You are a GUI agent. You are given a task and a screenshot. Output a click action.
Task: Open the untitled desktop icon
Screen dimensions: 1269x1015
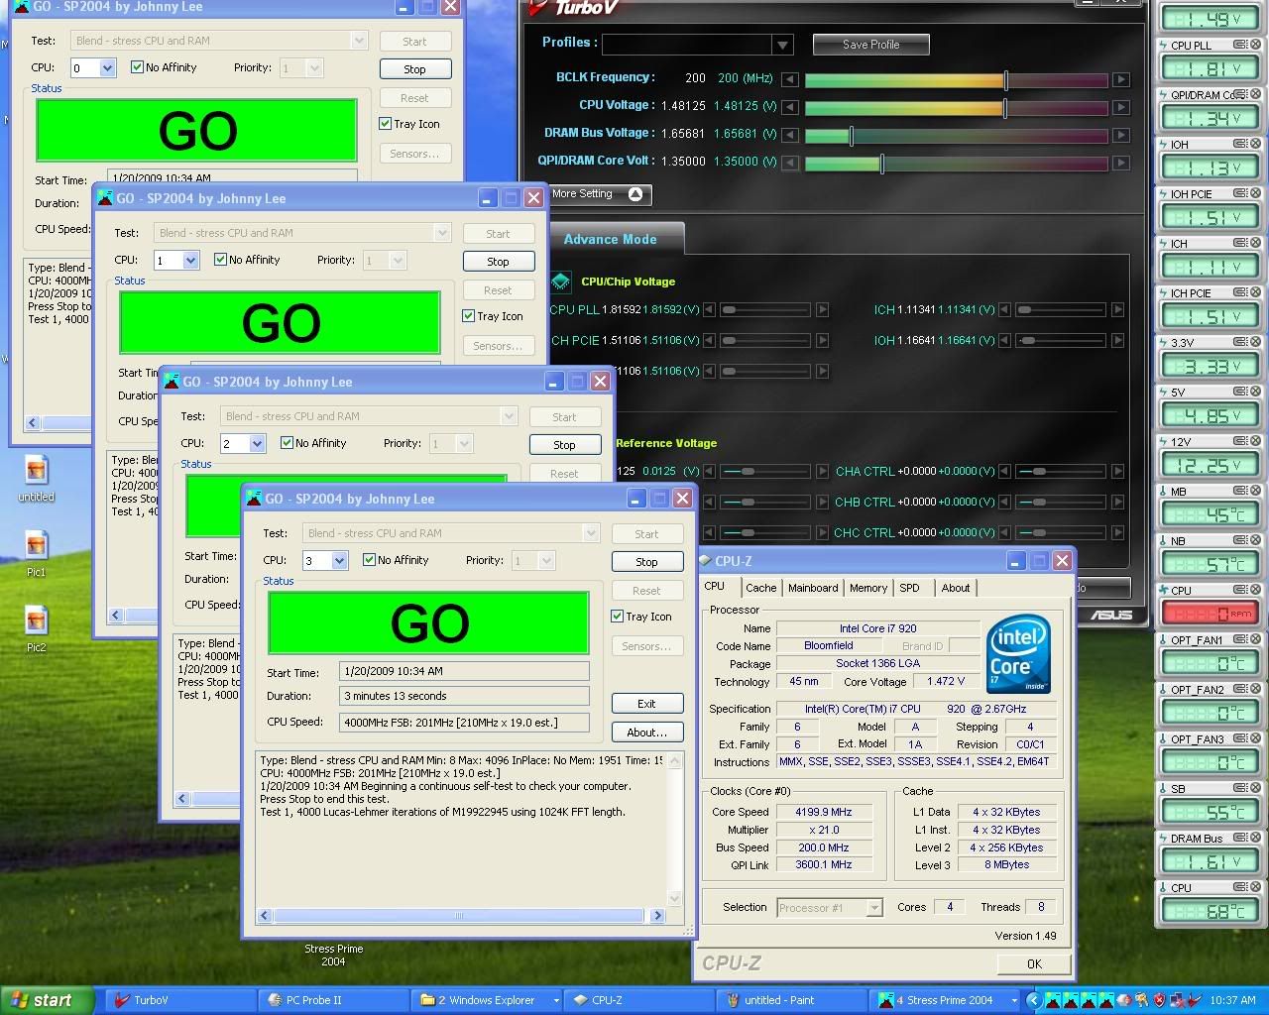37,478
